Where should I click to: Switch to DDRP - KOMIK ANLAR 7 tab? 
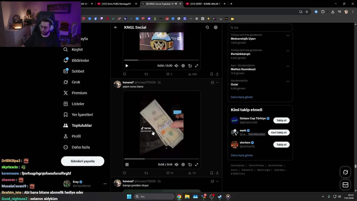tap(206, 4)
